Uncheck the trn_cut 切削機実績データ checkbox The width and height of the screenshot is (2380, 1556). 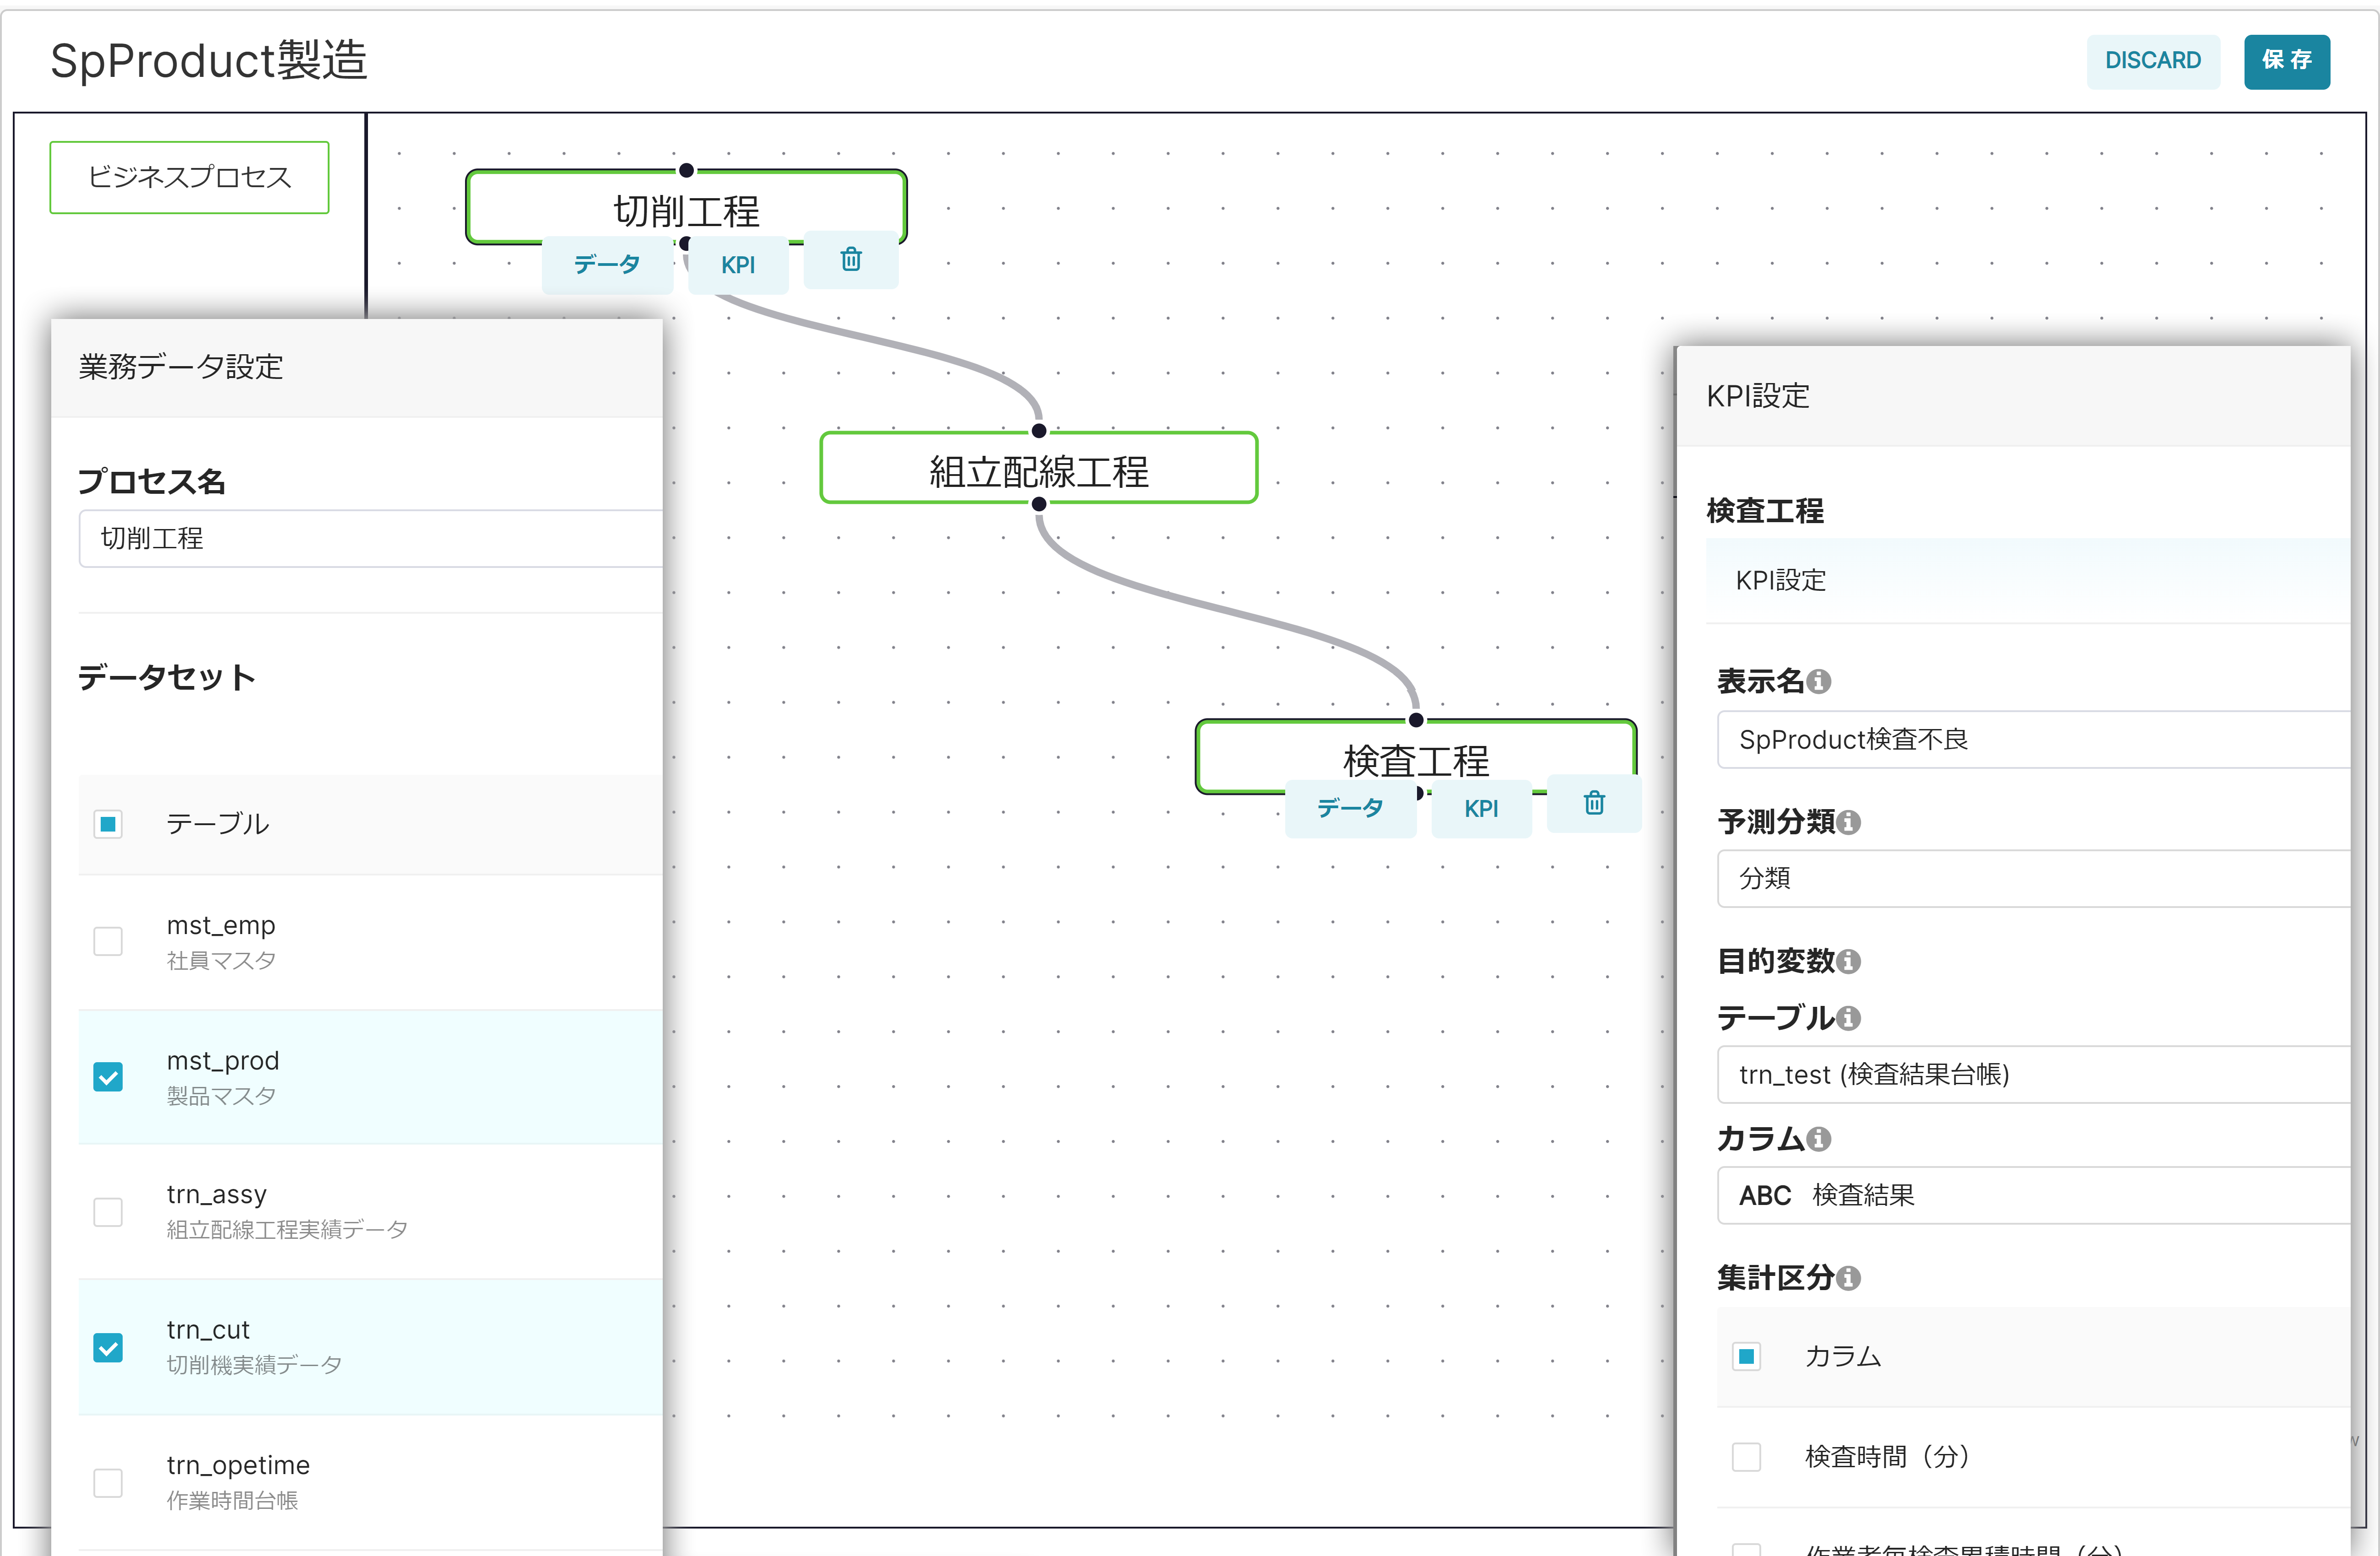pyautogui.click(x=108, y=1348)
